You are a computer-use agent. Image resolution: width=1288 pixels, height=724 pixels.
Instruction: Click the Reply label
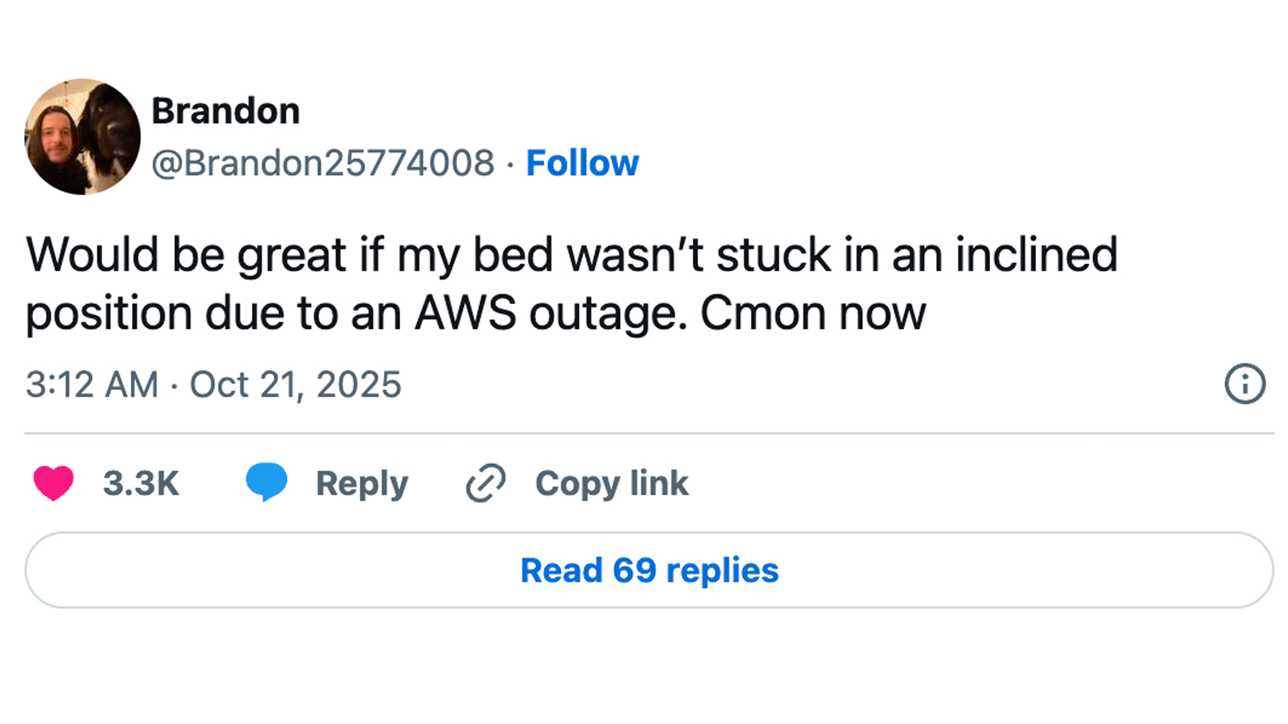coord(361,483)
